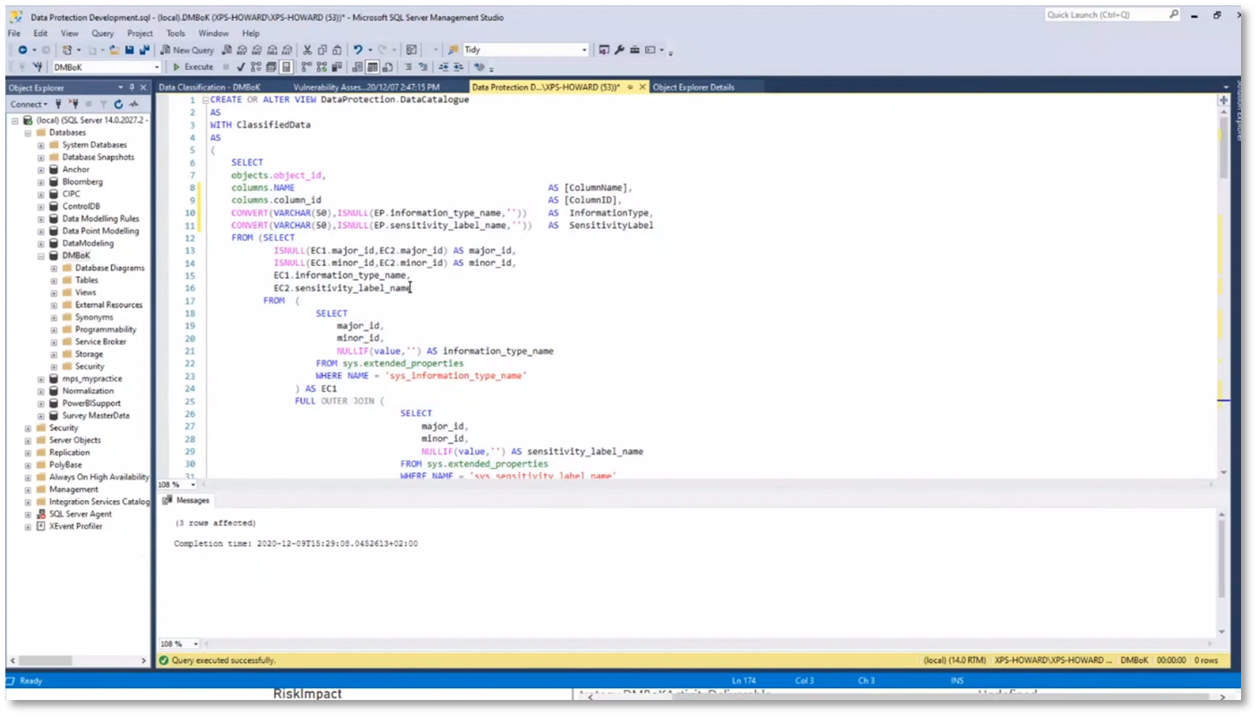1258x717 pixels.
Task: Click the Copy icon in toolbar
Action: pos(322,50)
